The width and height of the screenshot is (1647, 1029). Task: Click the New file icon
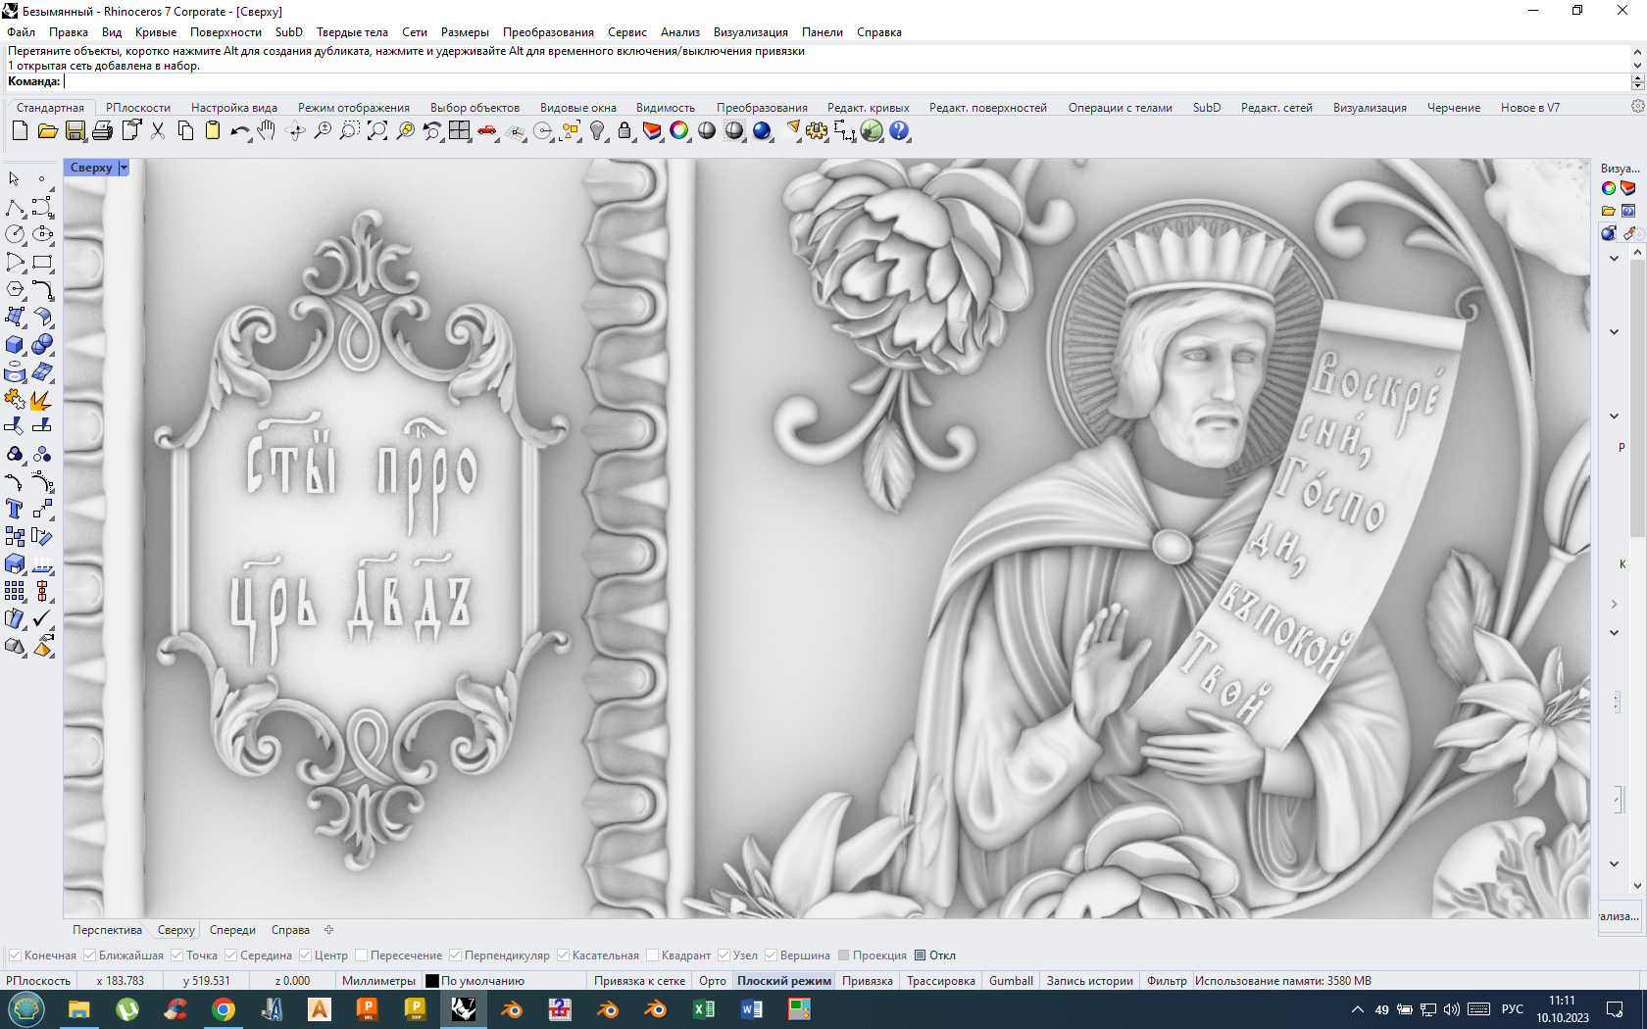(20, 130)
